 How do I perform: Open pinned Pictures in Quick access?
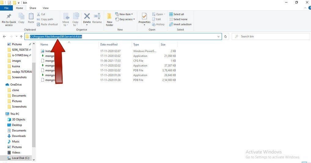(17, 44)
